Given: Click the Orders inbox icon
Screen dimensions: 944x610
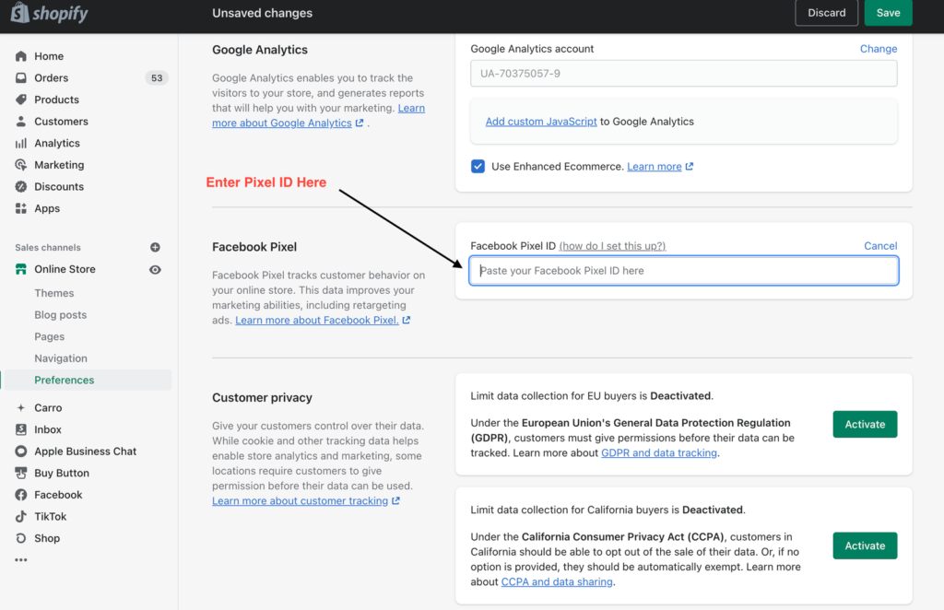Looking at the screenshot, I should [x=21, y=77].
